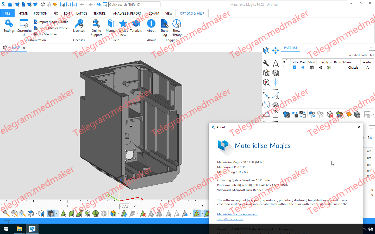The width and height of the screenshot is (375, 234).
Task: Toggle the highlighted triangle view mode button
Action: pyautogui.click(x=197, y=214)
